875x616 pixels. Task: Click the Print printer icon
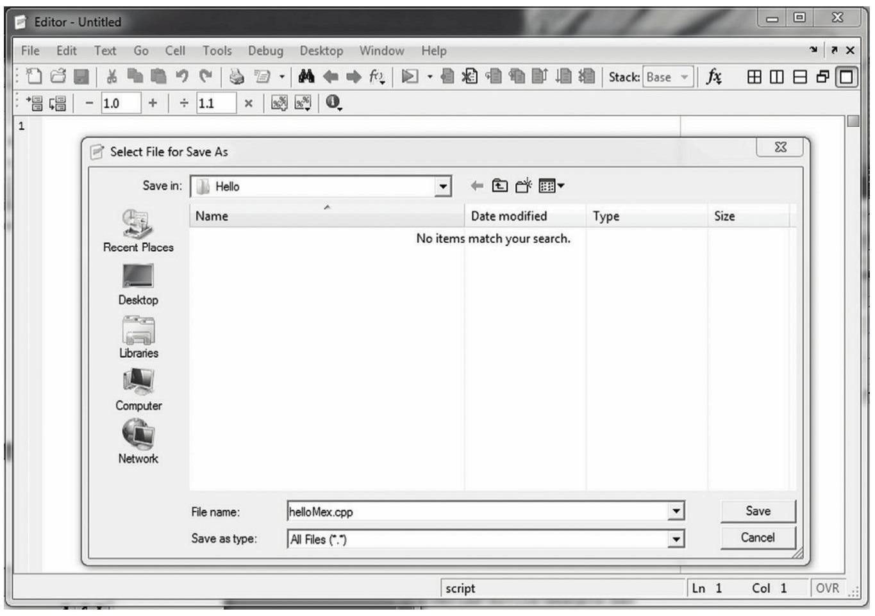(237, 77)
